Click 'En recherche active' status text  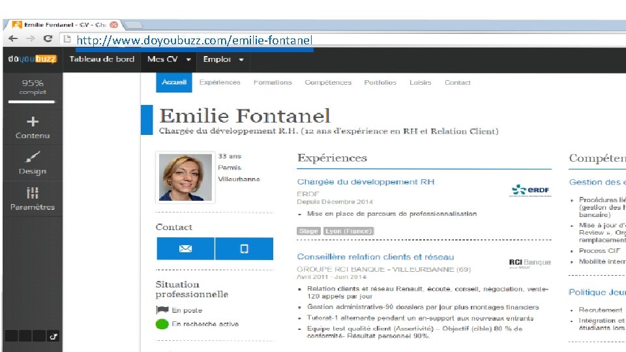click(205, 324)
